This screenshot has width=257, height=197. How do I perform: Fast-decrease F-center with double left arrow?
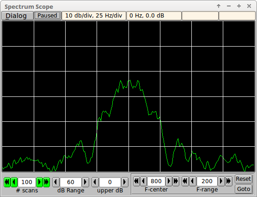(136, 181)
